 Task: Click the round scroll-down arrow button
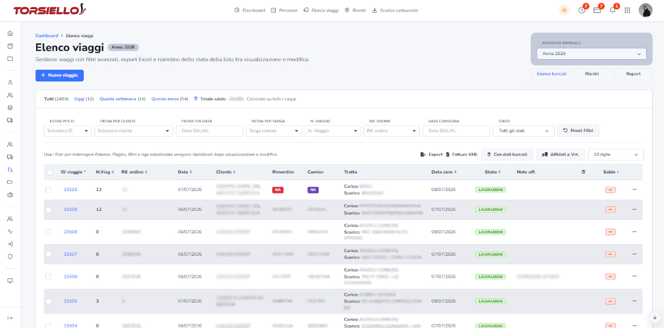(x=655, y=317)
